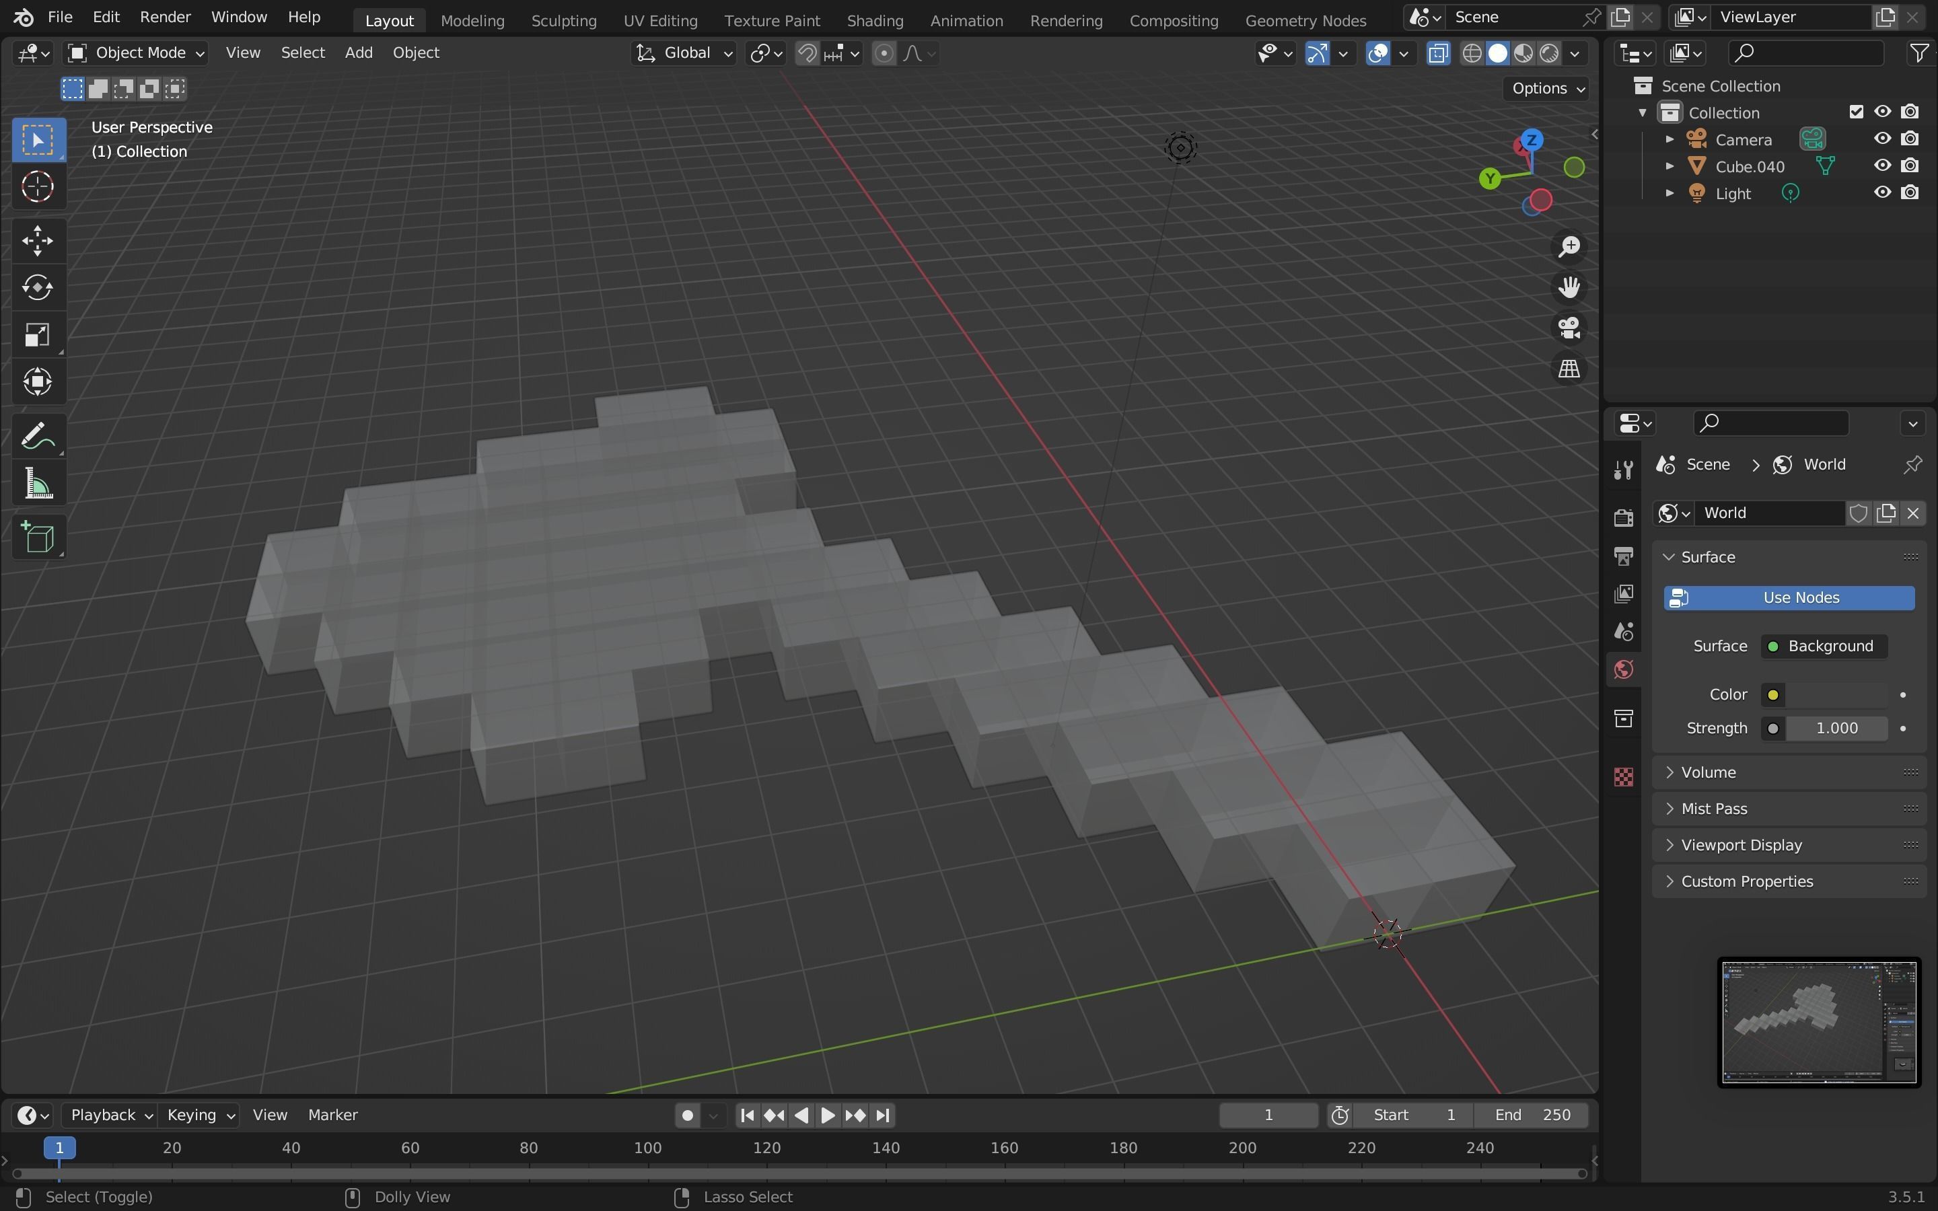Image resolution: width=1938 pixels, height=1211 pixels.
Task: Uncheck Collection exclude from view layer checkbox
Action: [x=1857, y=112]
